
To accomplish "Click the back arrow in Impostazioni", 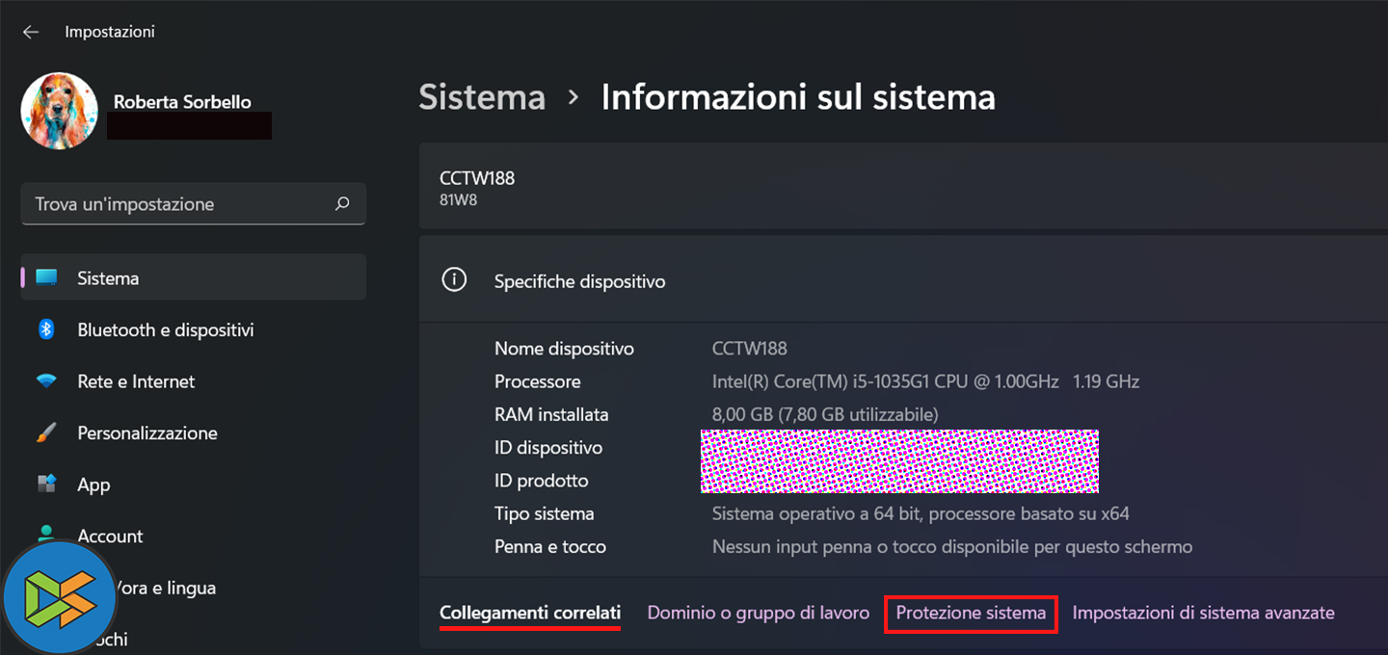I will pyautogui.click(x=31, y=32).
